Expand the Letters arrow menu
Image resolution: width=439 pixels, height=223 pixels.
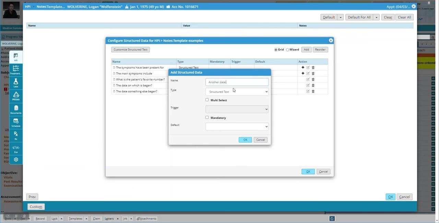118,219
